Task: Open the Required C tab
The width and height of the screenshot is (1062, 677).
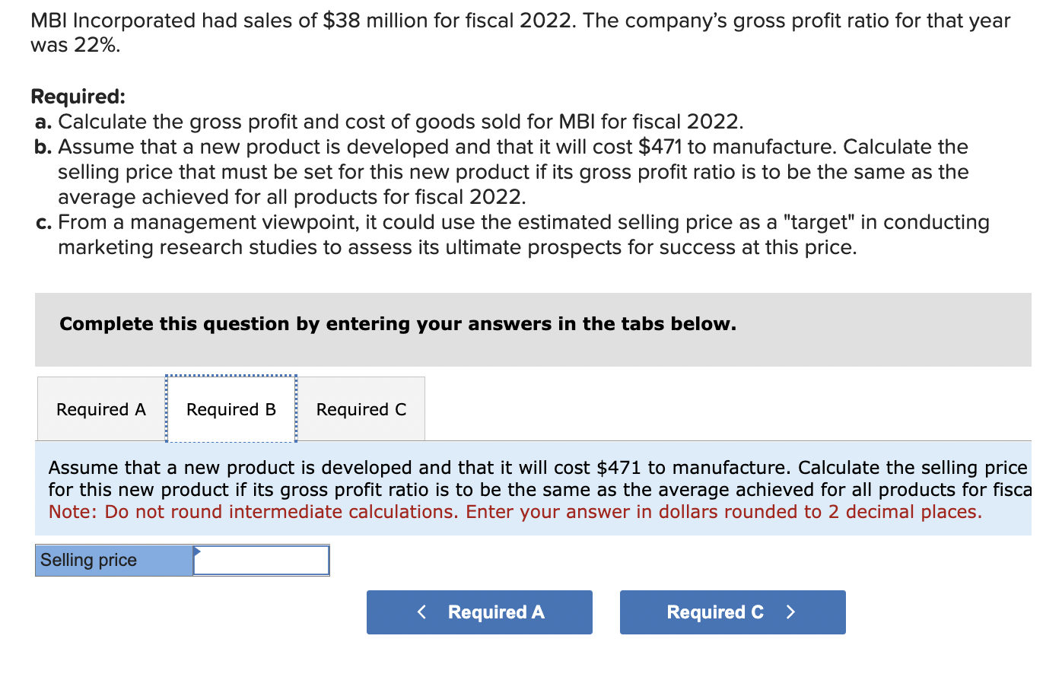Action: (361, 409)
